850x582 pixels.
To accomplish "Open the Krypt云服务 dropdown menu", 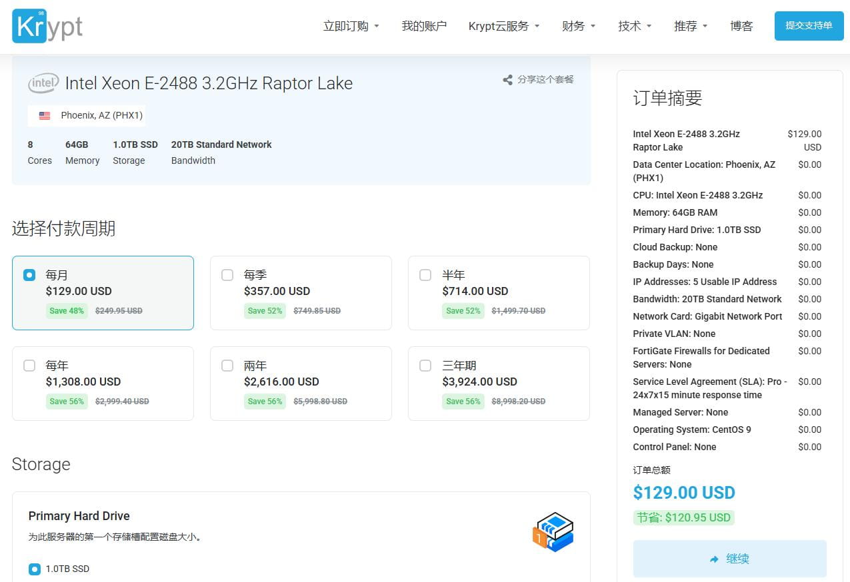I will coord(503,27).
